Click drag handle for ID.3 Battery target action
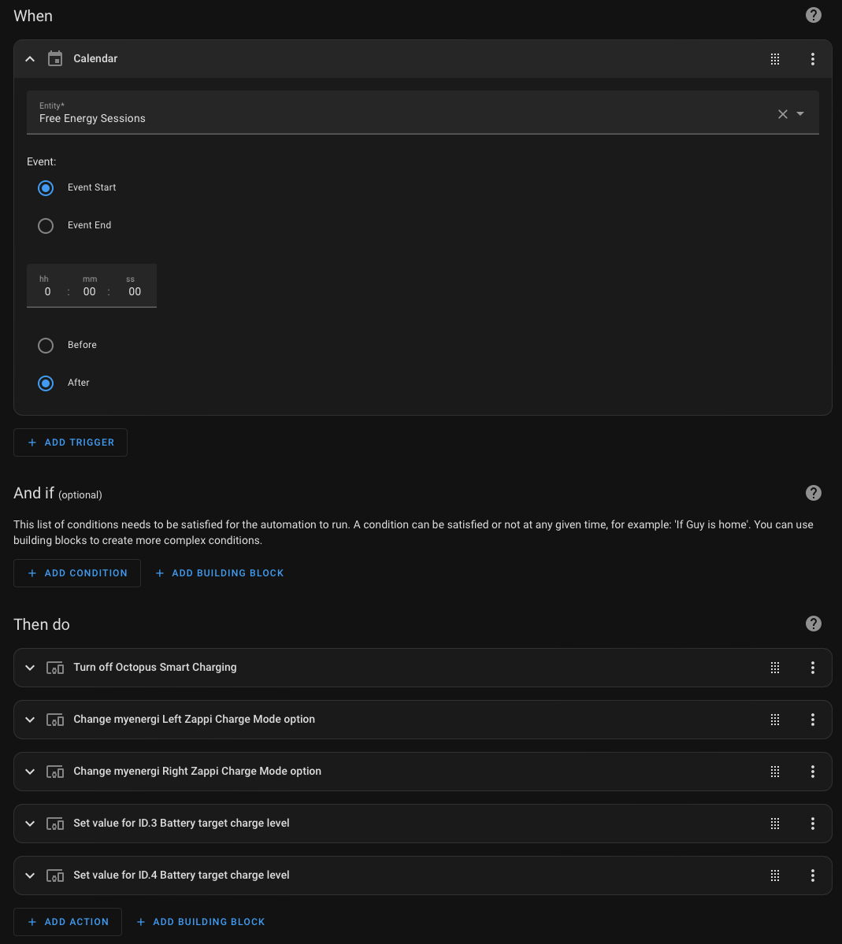This screenshot has width=842, height=944. 775,824
